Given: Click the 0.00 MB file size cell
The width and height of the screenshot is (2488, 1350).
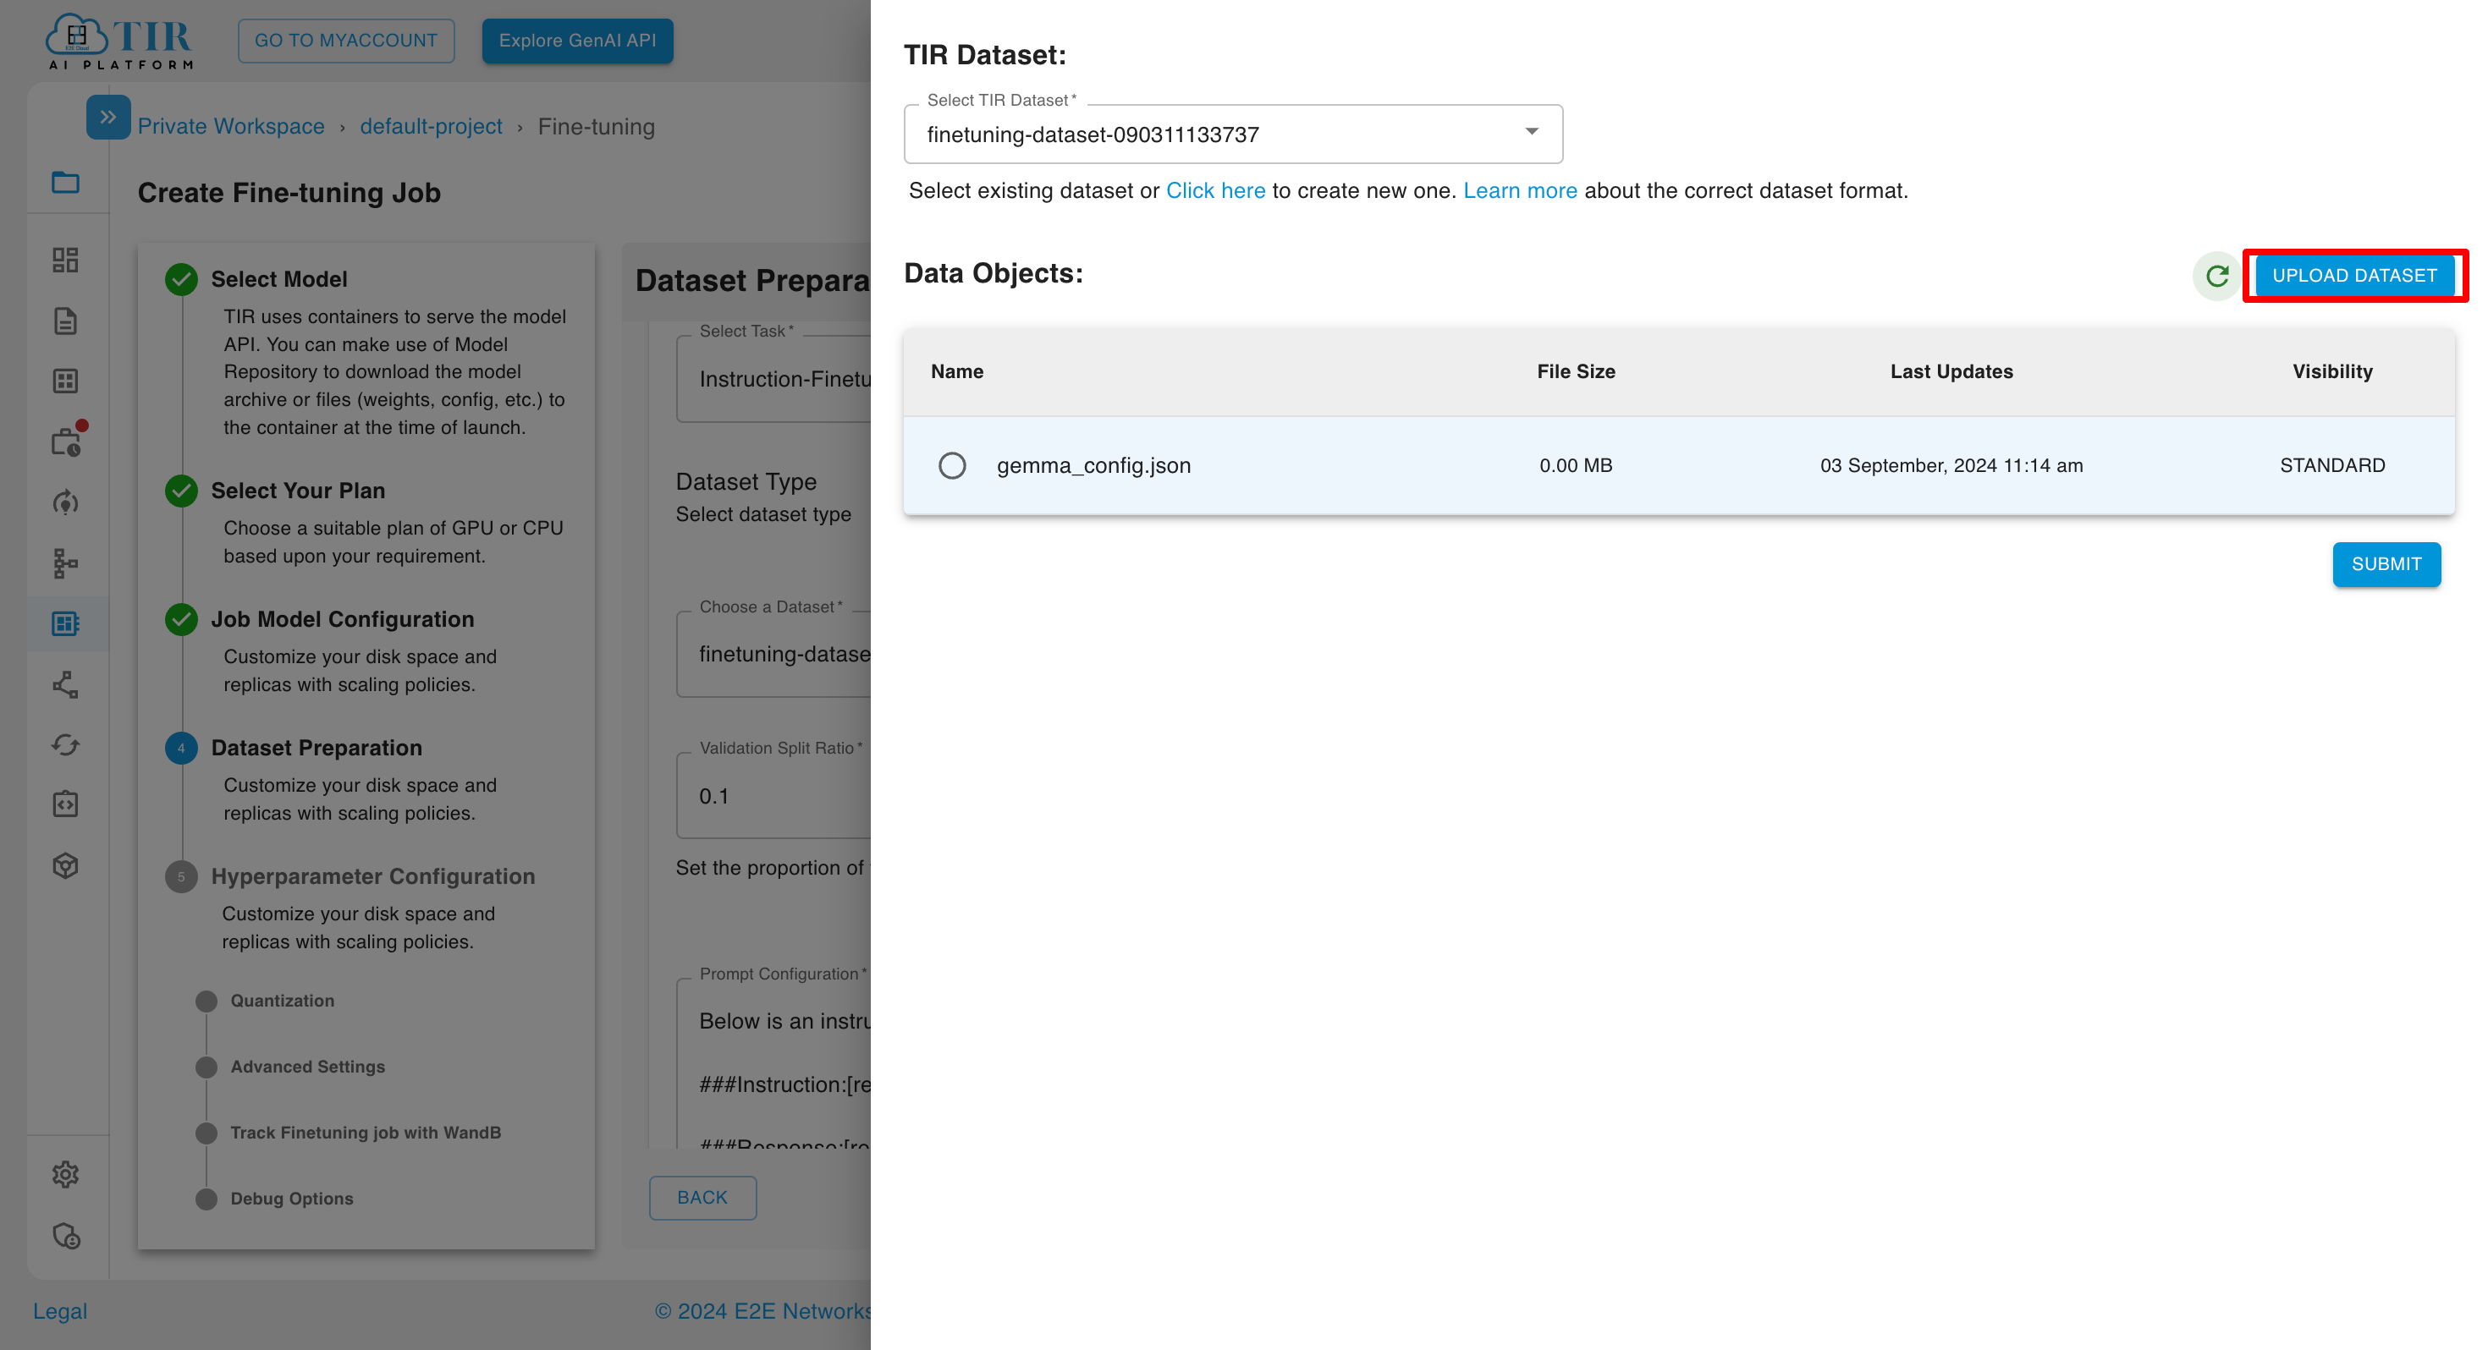Looking at the screenshot, I should [x=1575, y=465].
